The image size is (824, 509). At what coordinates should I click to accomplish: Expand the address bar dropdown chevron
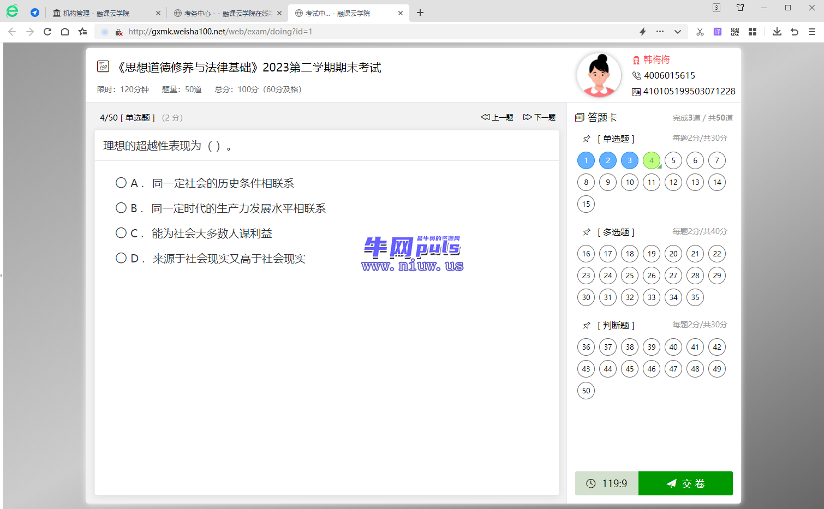tap(678, 32)
